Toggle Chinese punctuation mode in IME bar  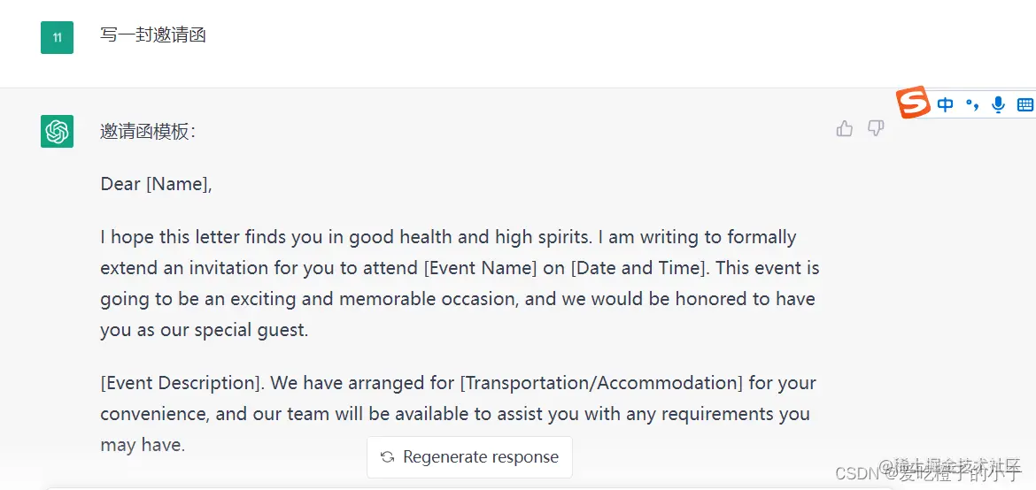tap(972, 104)
